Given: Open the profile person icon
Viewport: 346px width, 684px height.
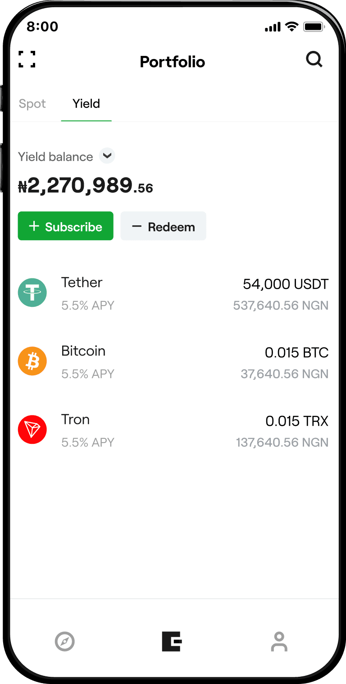Looking at the screenshot, I should tap(279, 642).
